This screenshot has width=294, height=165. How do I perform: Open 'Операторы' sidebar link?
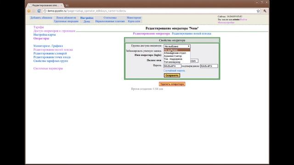click(41, 38)
